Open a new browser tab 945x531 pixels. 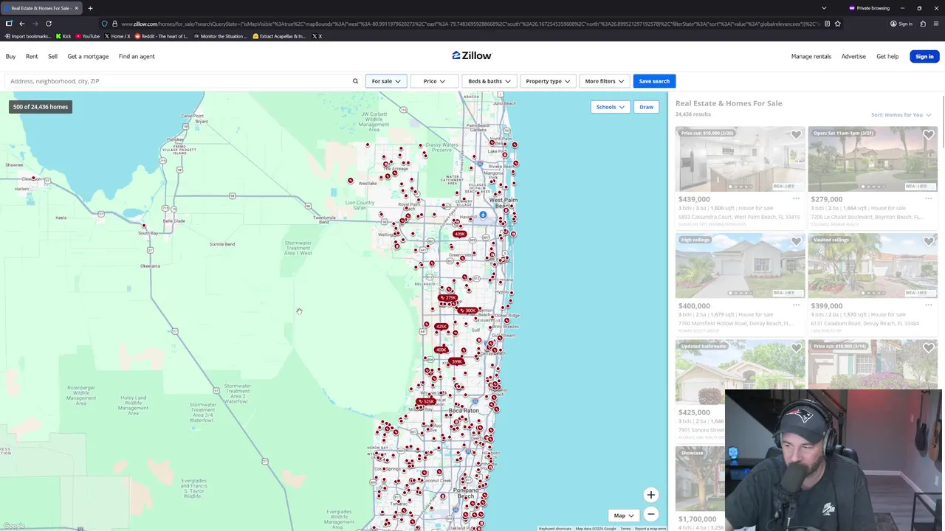(90, 8)
